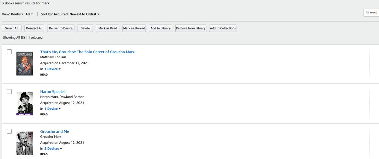Viewport: 379px width, 159px height.
Task: Select the Groucho and Me checkbox
Action: (9, 131)
